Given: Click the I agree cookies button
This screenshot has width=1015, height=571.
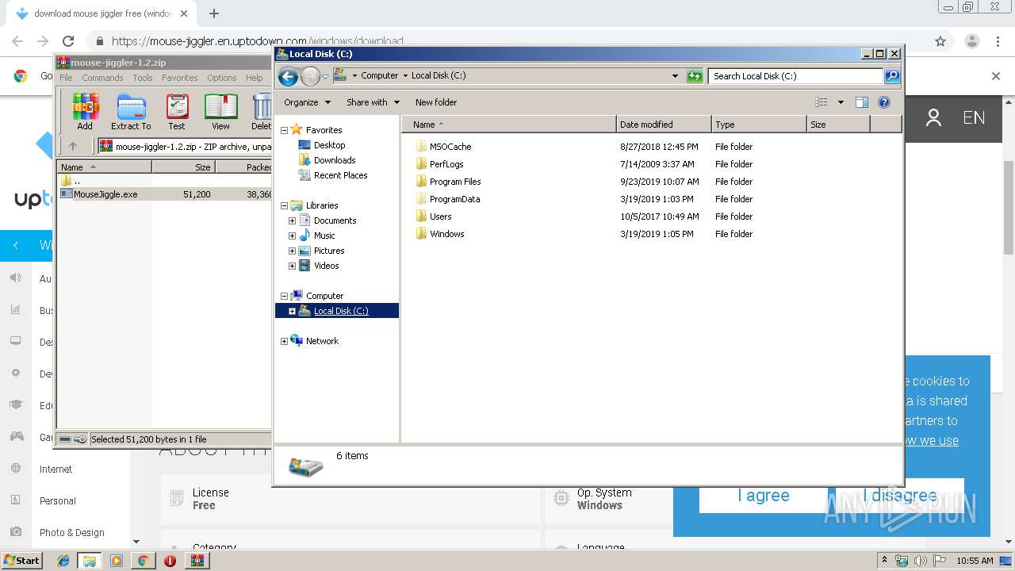Looking at the screenshot, I should [x=764, y=496].
